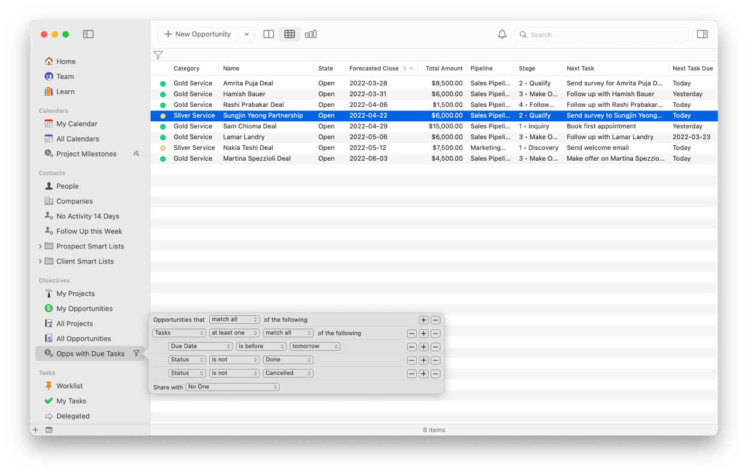Open My Projects

[x=75, y=293]
